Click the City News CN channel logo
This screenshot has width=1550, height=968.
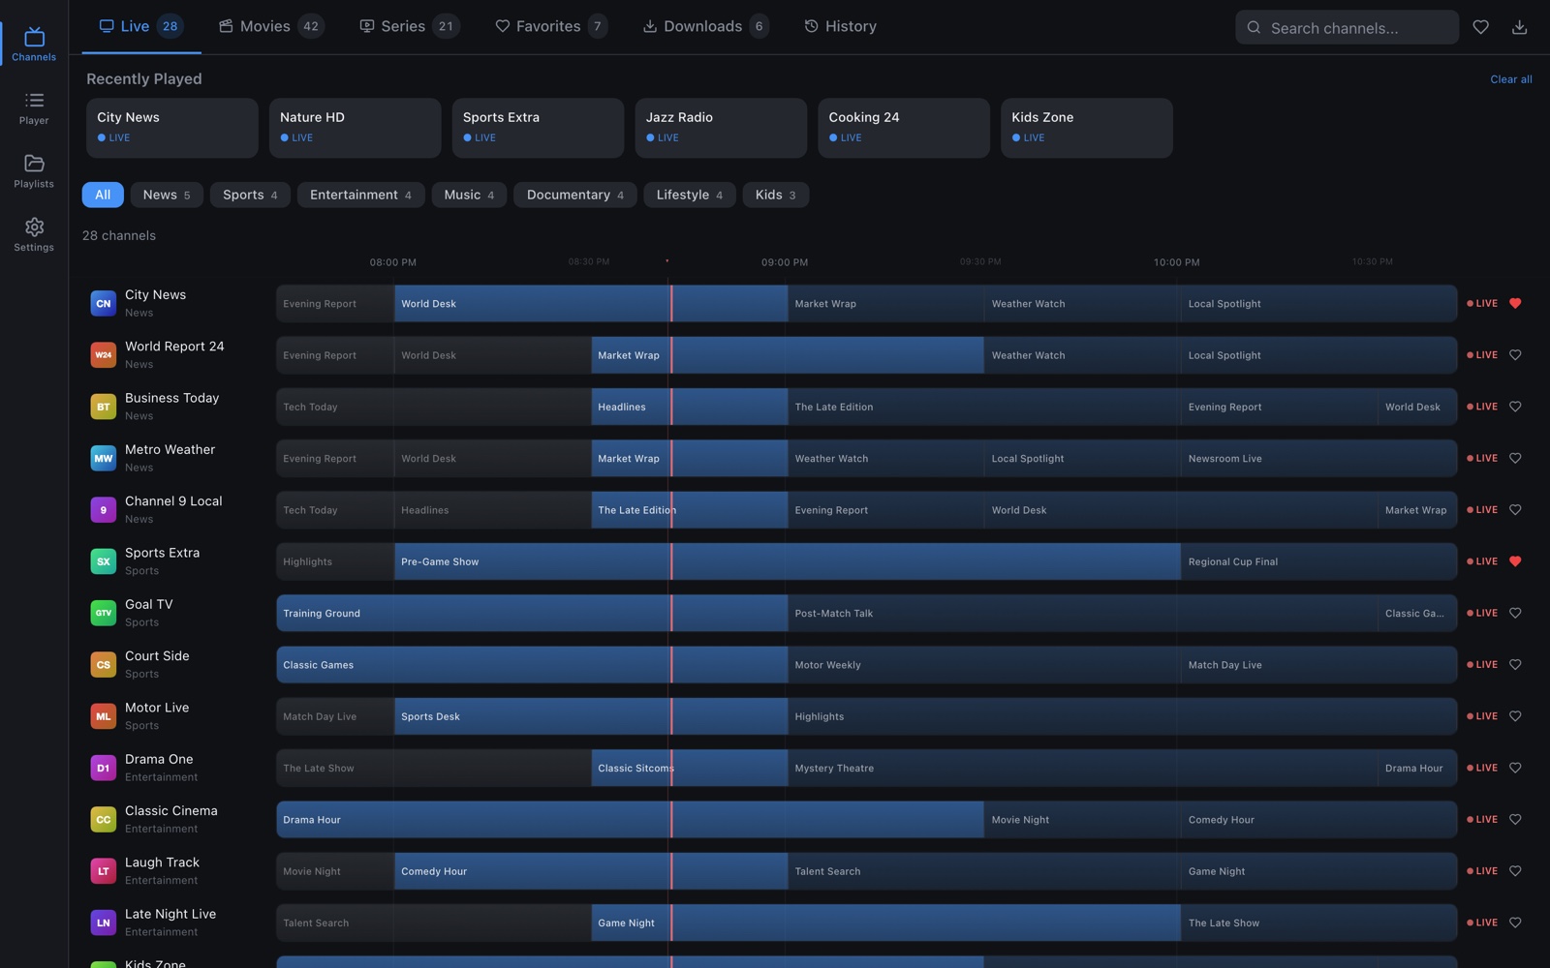point(104,304)
